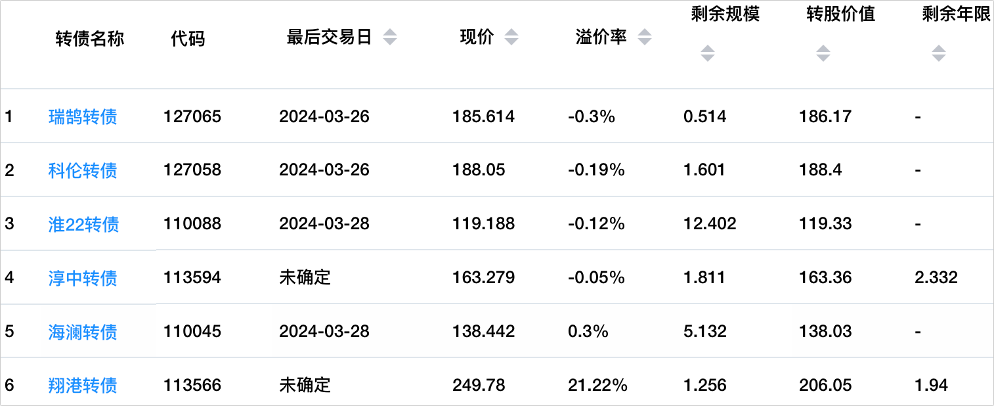
Task: Sort table by 最后交易日 column
Action: (x=390, y=37)
